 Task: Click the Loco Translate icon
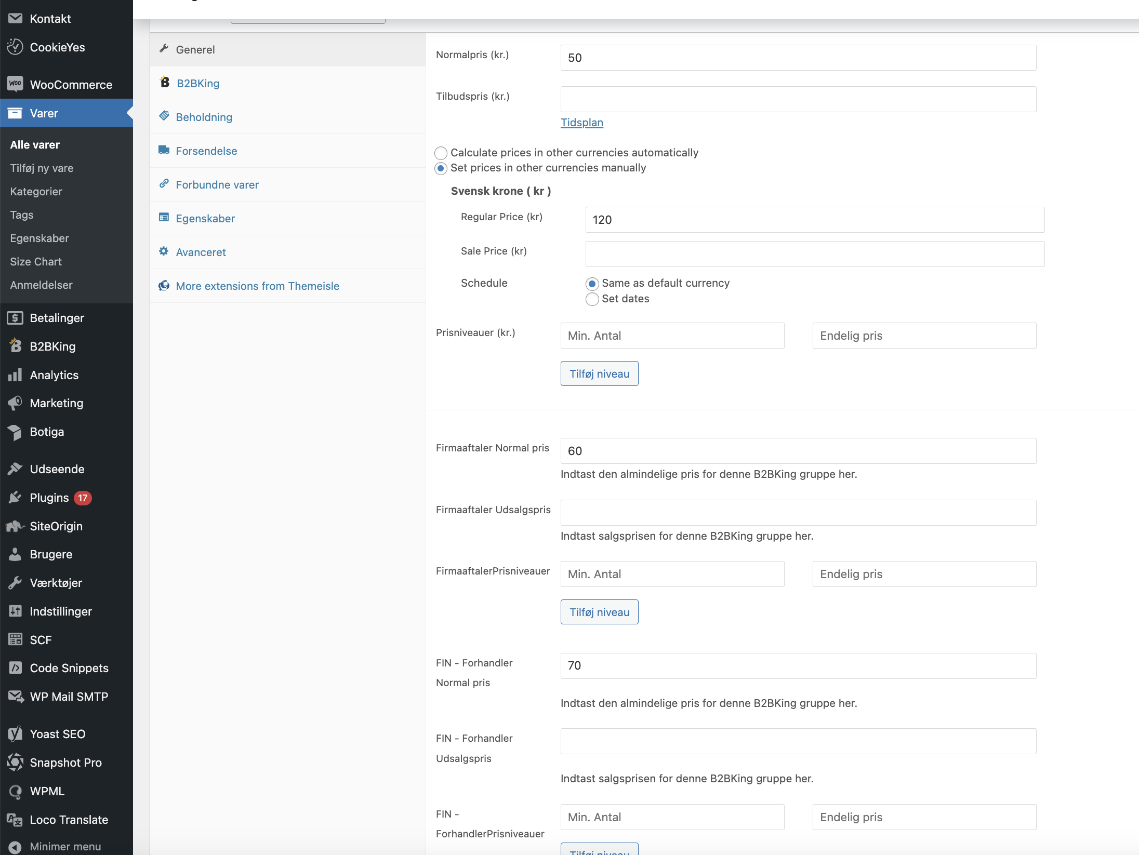pos(15,820)
